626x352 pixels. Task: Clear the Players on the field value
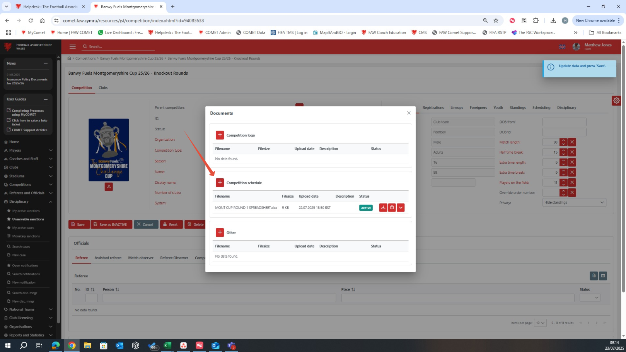572,182
